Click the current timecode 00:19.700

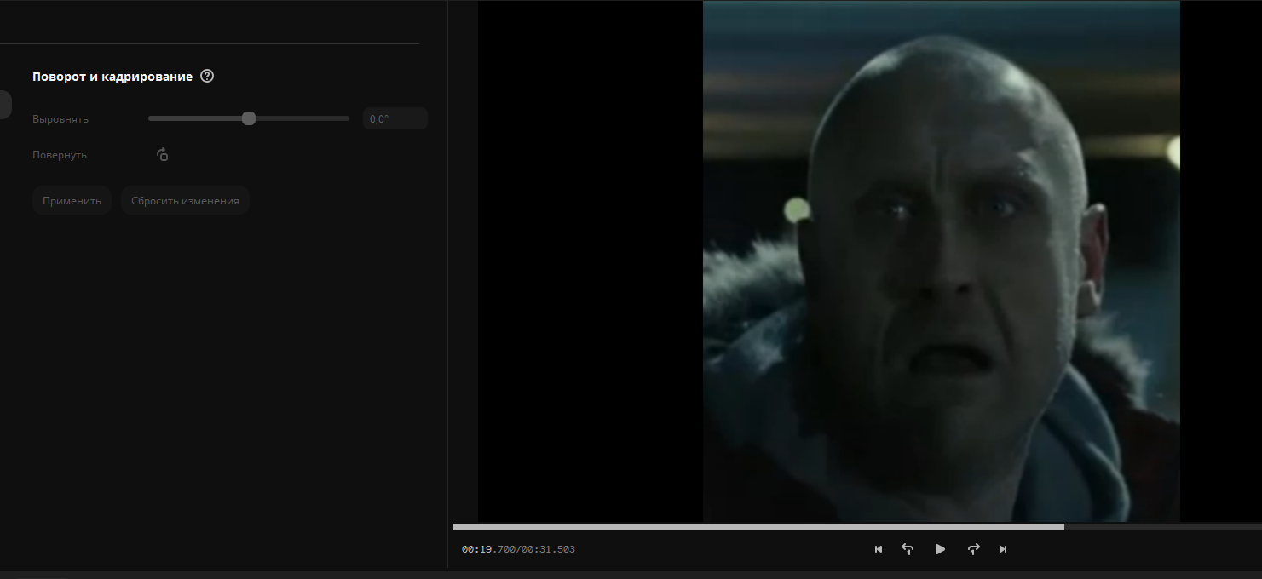pos(488,550)
